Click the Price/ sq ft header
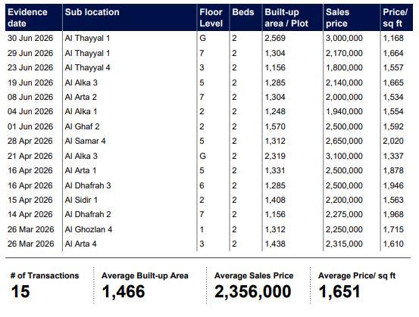This screenshot has height=317, width=419. (395, 17)
